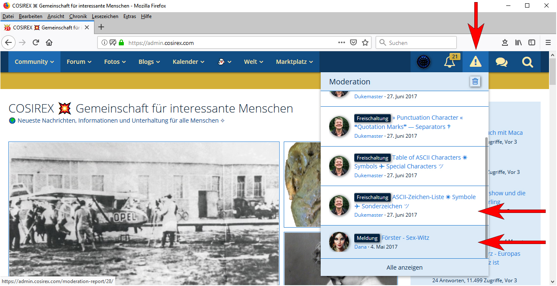Viewport: 557px width, 286px height.
Task: Toggle Firefox sidebar icon
Action: [x=532, y=42]
